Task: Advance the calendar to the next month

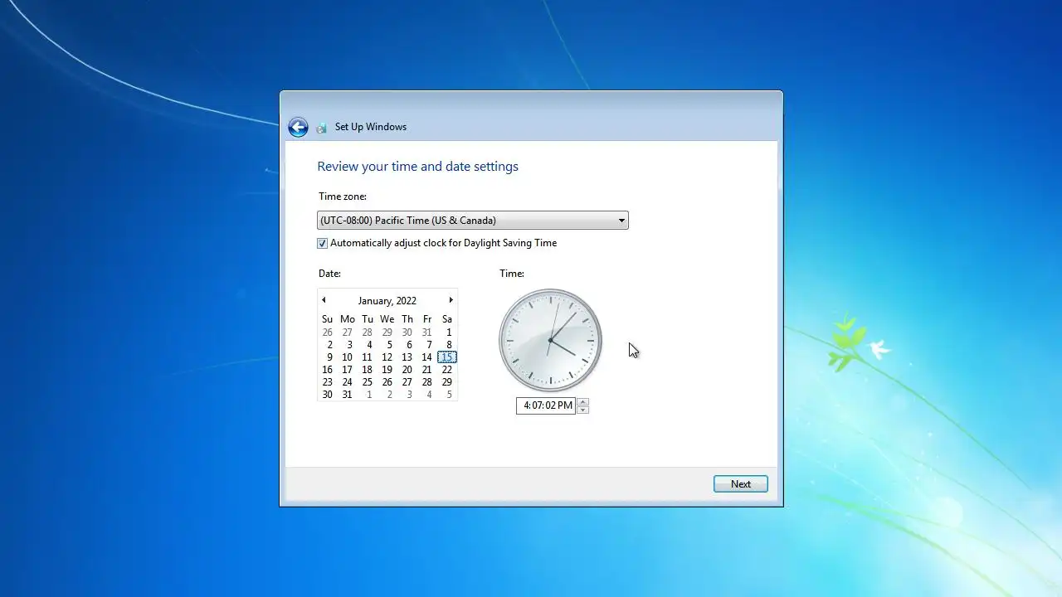Action: coord(451,300)
